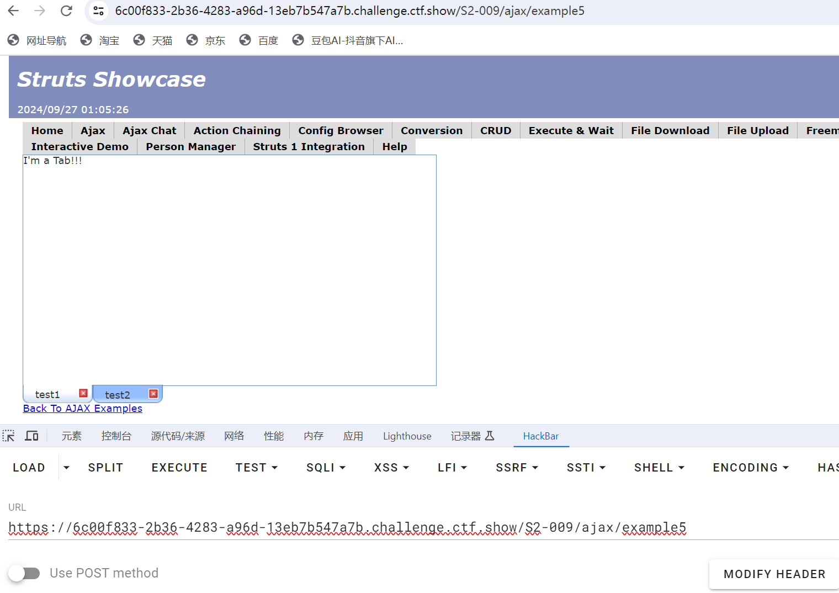This screenshot has height=593, width=839.
Task: Open the File Download menu item
Action: [x=670, y=131]
